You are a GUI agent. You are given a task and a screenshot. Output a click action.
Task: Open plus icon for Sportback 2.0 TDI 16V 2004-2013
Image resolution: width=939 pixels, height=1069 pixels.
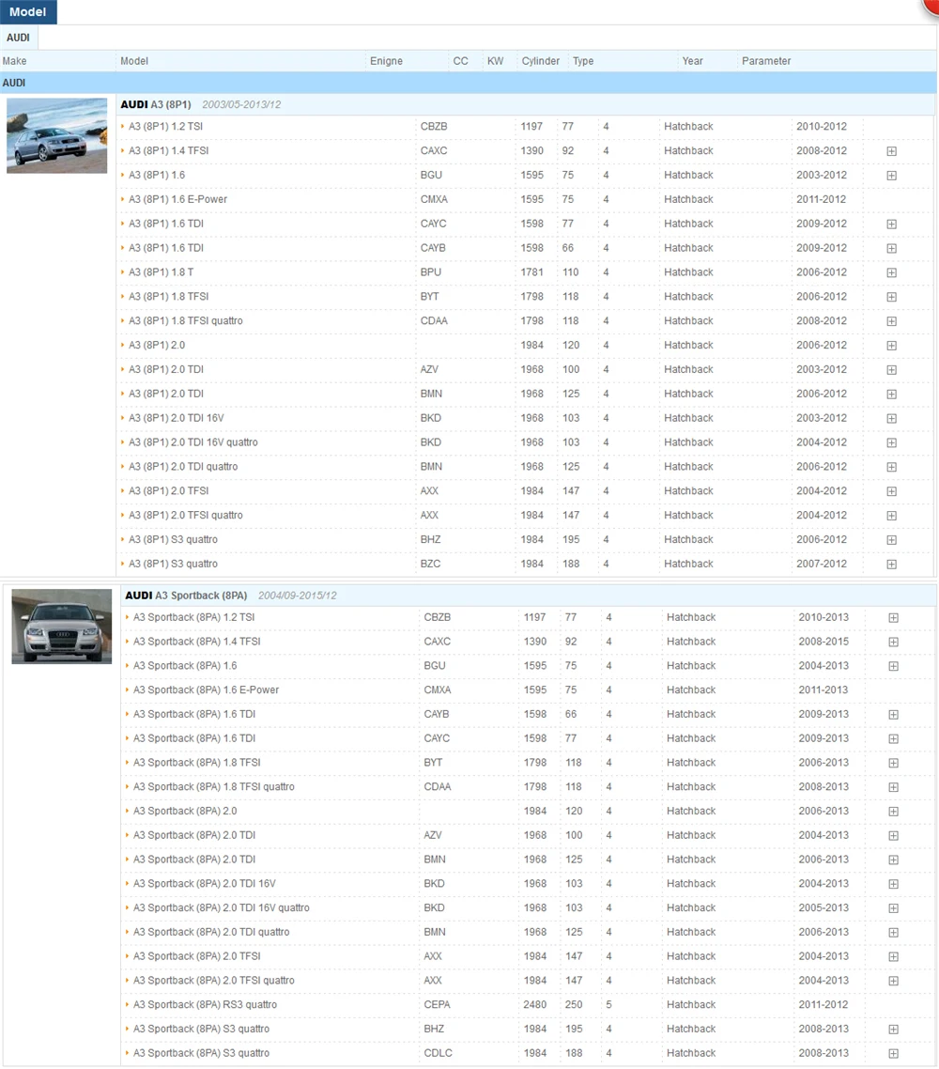pos(893,884)
